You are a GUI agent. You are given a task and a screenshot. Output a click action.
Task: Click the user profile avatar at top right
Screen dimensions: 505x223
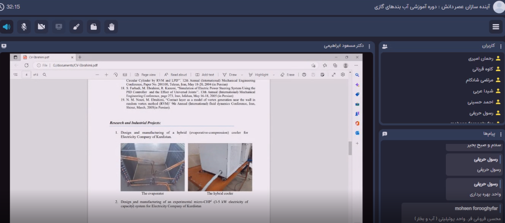499,7
